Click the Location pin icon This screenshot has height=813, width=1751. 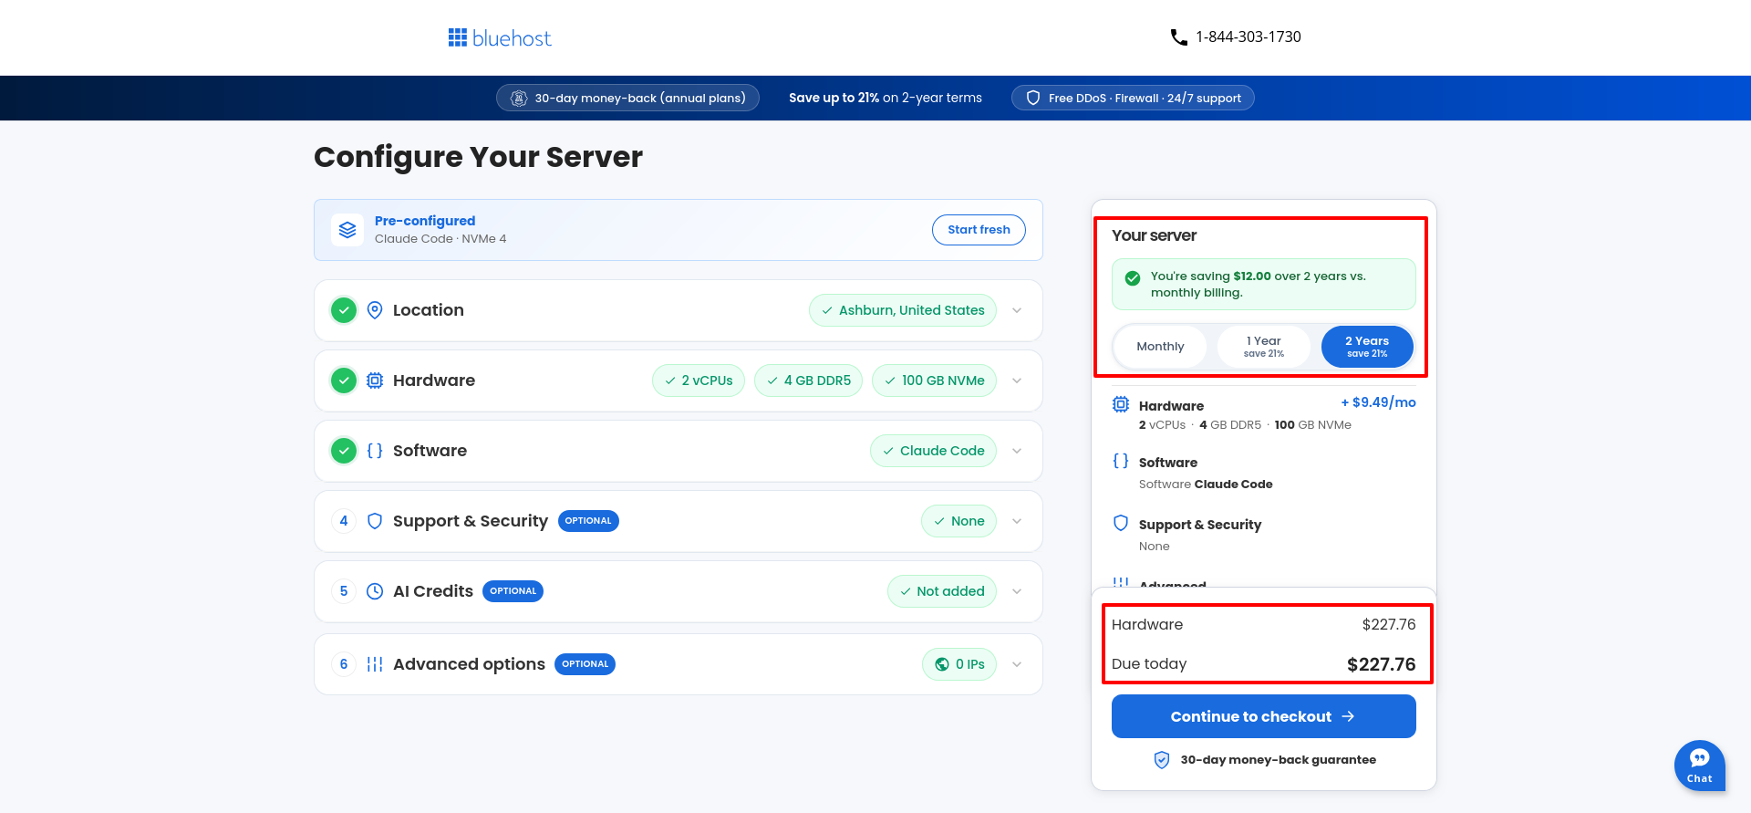(375, 310)
